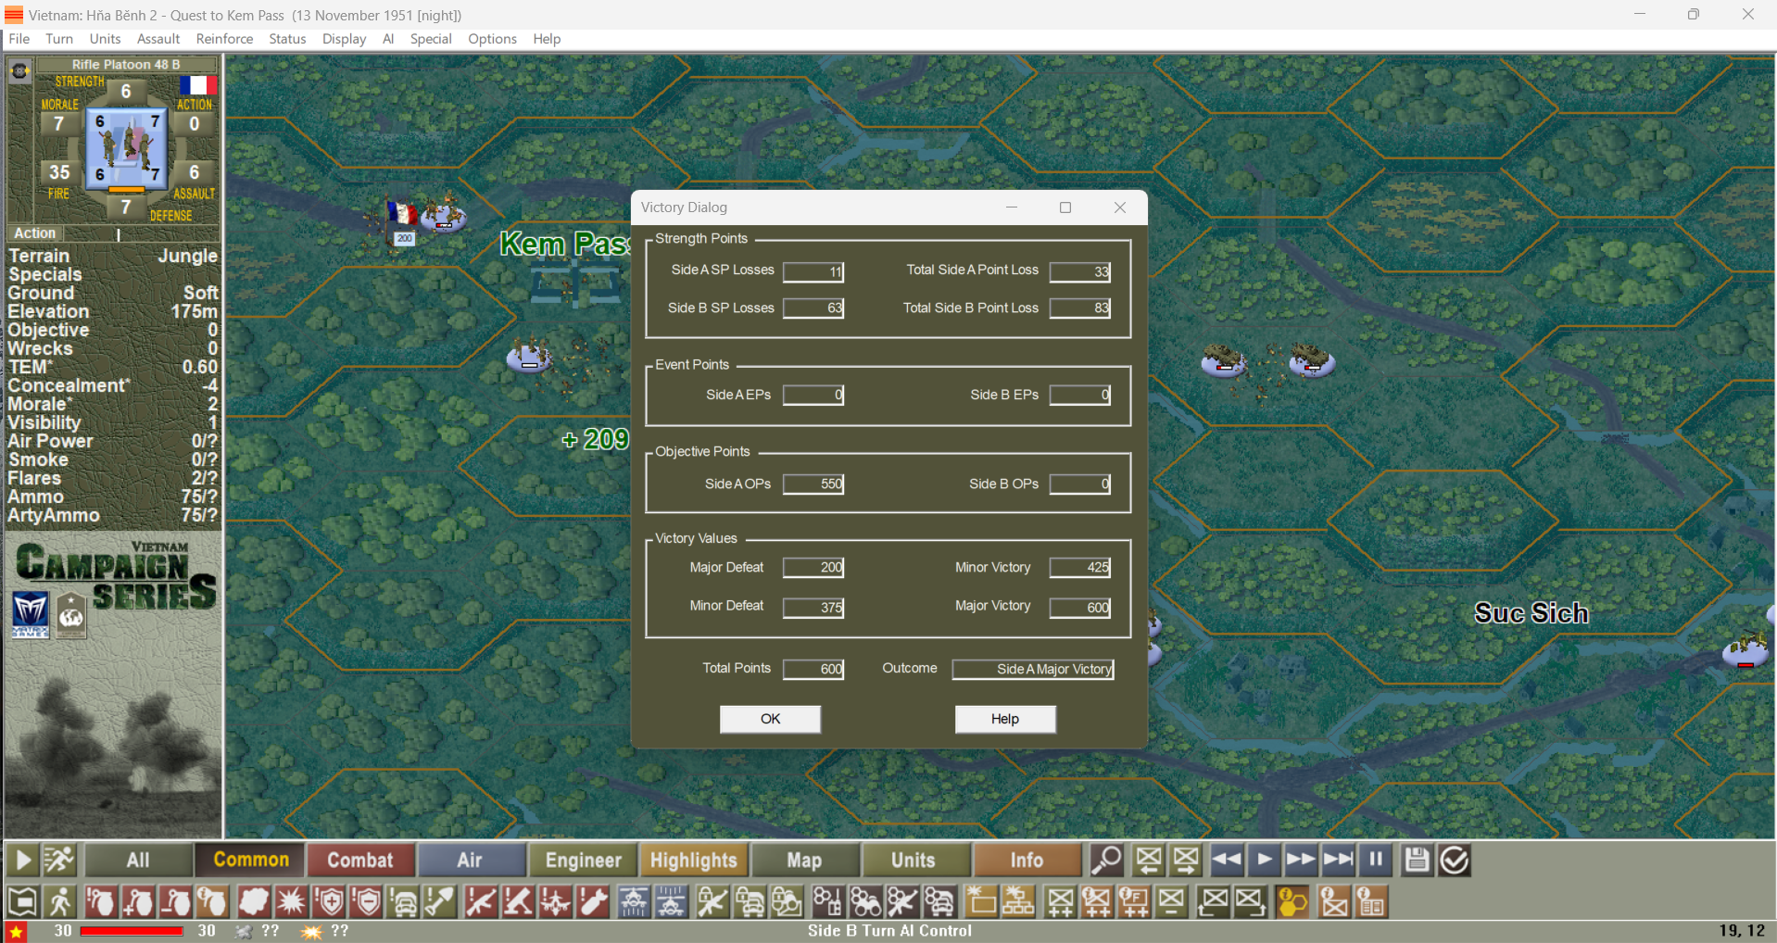Screen dimensions: 1777x943
Task: Click the Rifle Platoon unit portrait
Action: coord(127,148)
